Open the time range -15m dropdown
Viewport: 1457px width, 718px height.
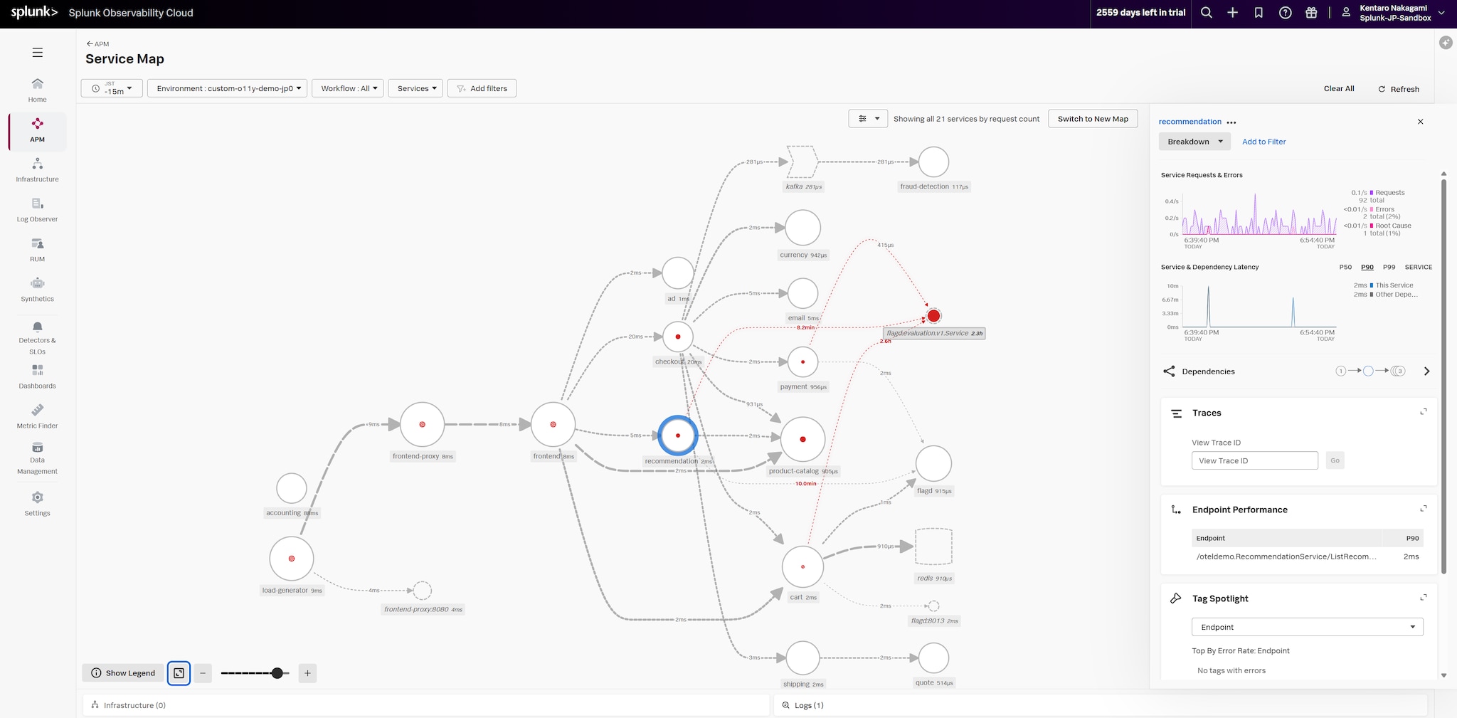click(112, 88)
